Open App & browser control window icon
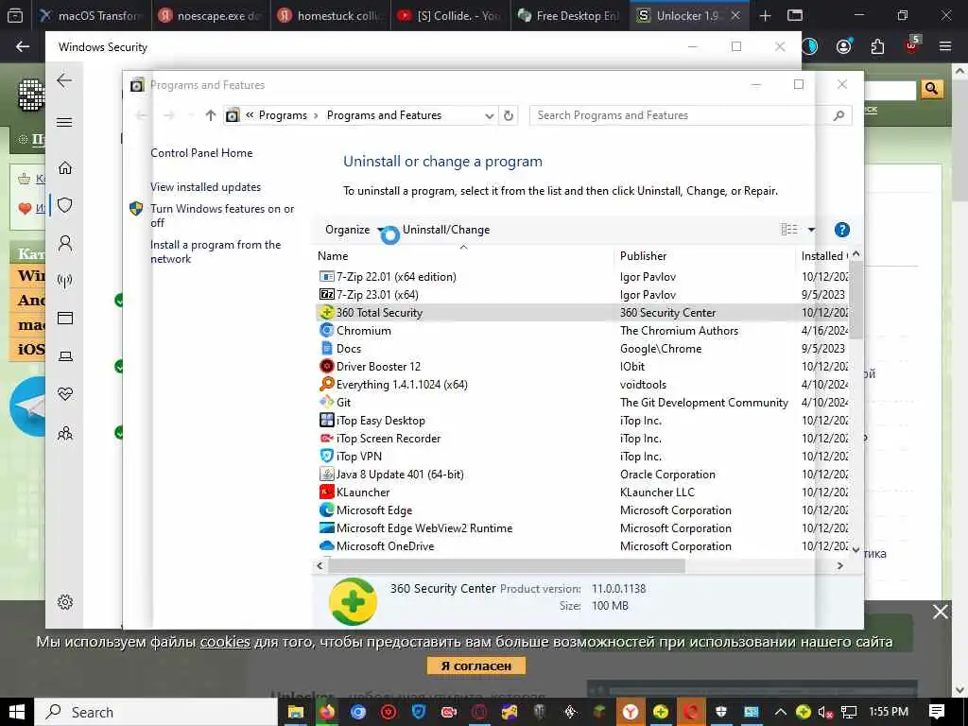The image size is (968, 726). click(x=65, y=318)
